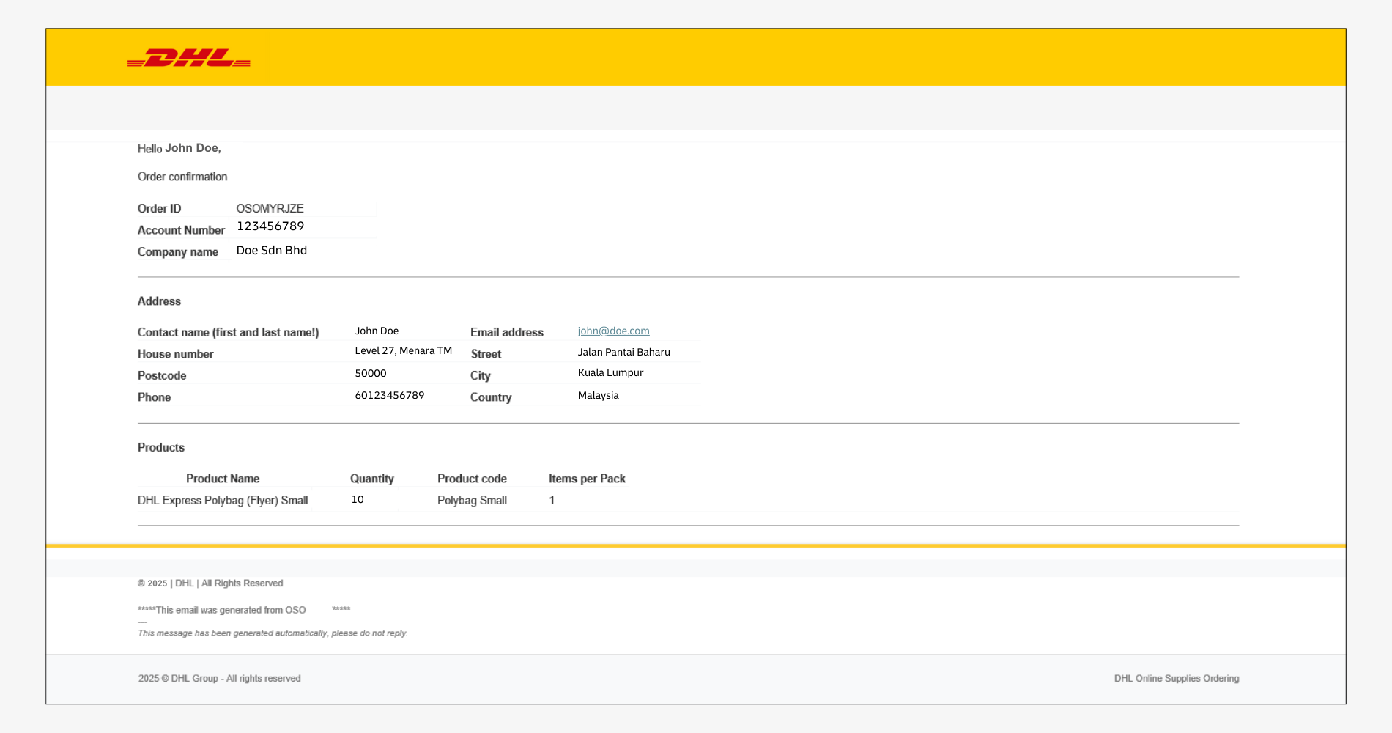
Task: Click the DHL logo in header
Action: 188,58
